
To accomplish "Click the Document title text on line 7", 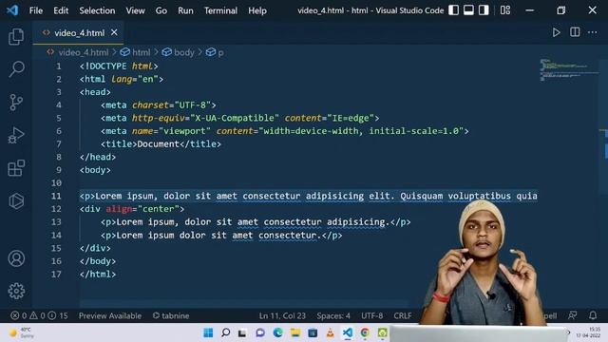I will point(159,143).
